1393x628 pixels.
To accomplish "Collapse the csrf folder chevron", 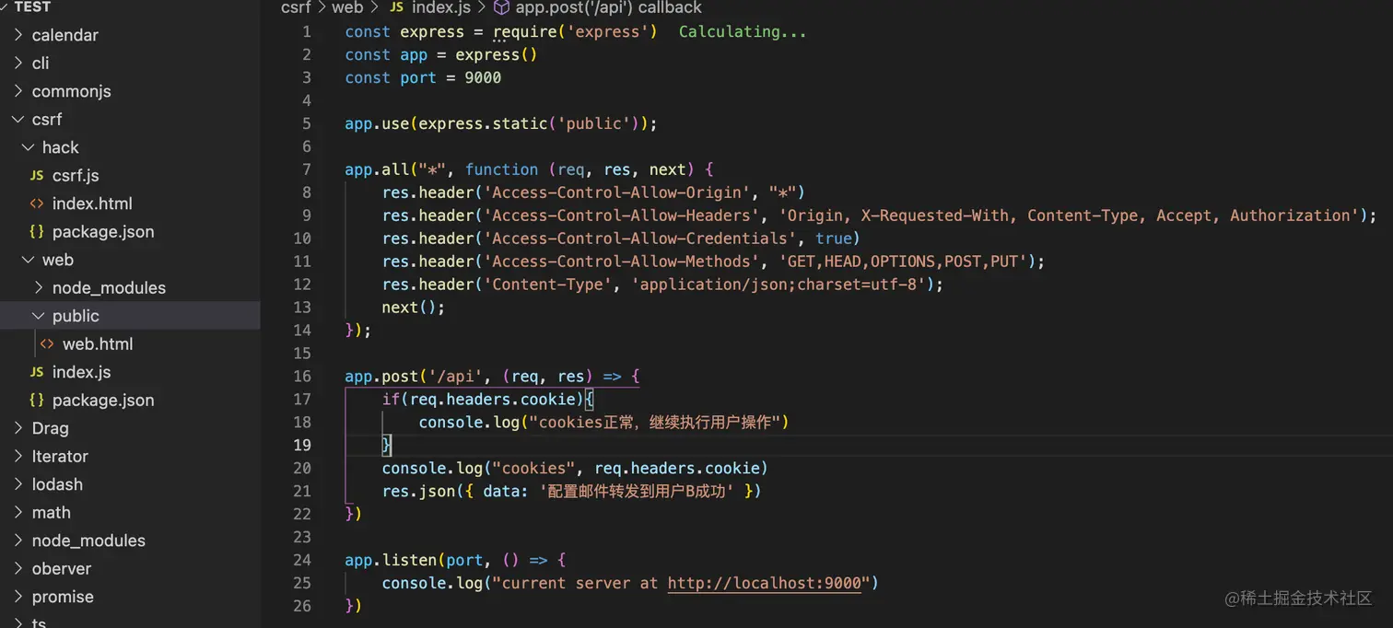I will (18, 119).
